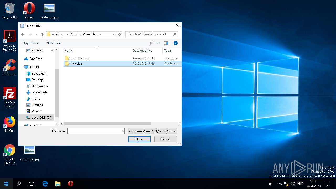The image size is (336, 189).
Task: Click the Open button
Action: pos(139,139)
